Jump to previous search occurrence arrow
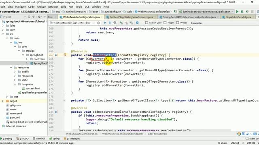The width and height of the screenshot is (259, 145). [105, 23]
